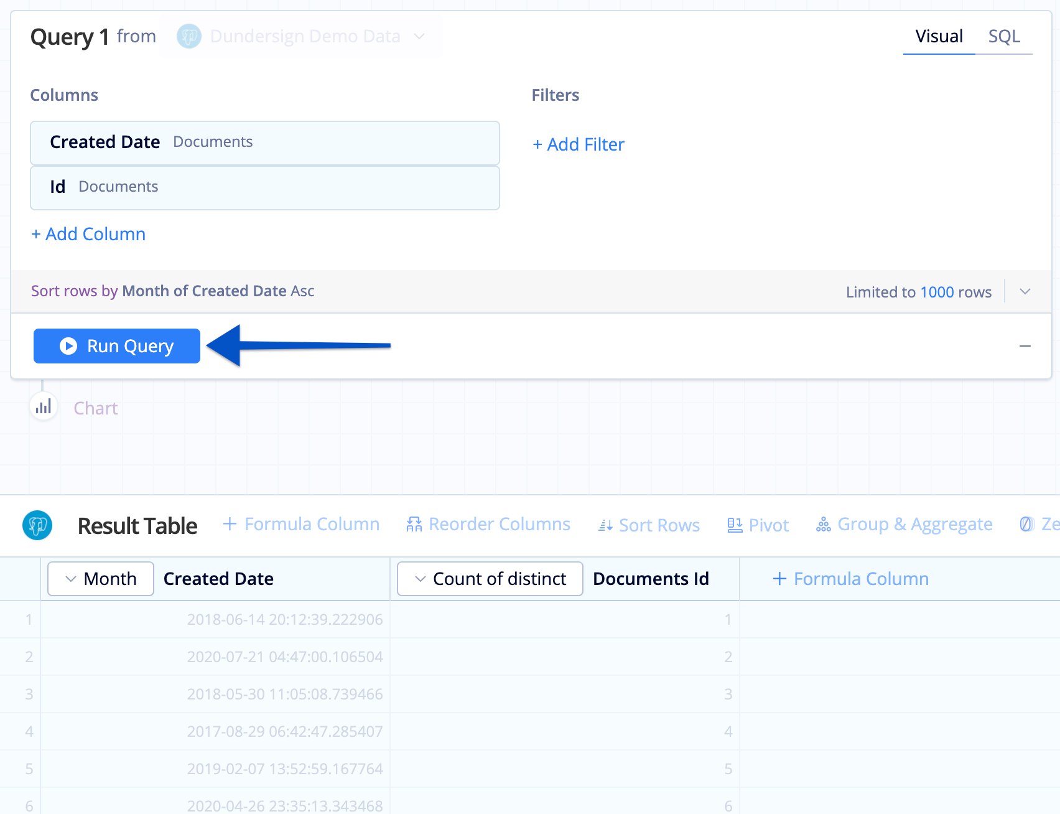Viewport: 1060px width, 814px height.
Task: Click the Sort Rows toolbar icon
Action: click(605, 526)
